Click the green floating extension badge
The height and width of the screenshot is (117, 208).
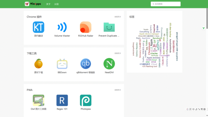(203, 28)
